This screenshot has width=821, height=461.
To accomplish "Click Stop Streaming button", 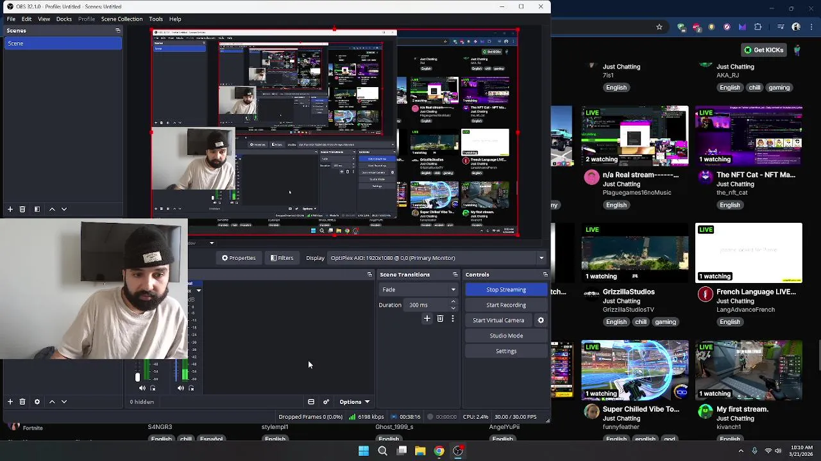I will pos(506,289).
